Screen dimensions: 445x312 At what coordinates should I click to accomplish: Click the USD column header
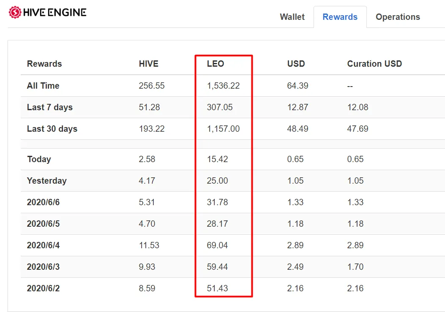tap(296, 64)
